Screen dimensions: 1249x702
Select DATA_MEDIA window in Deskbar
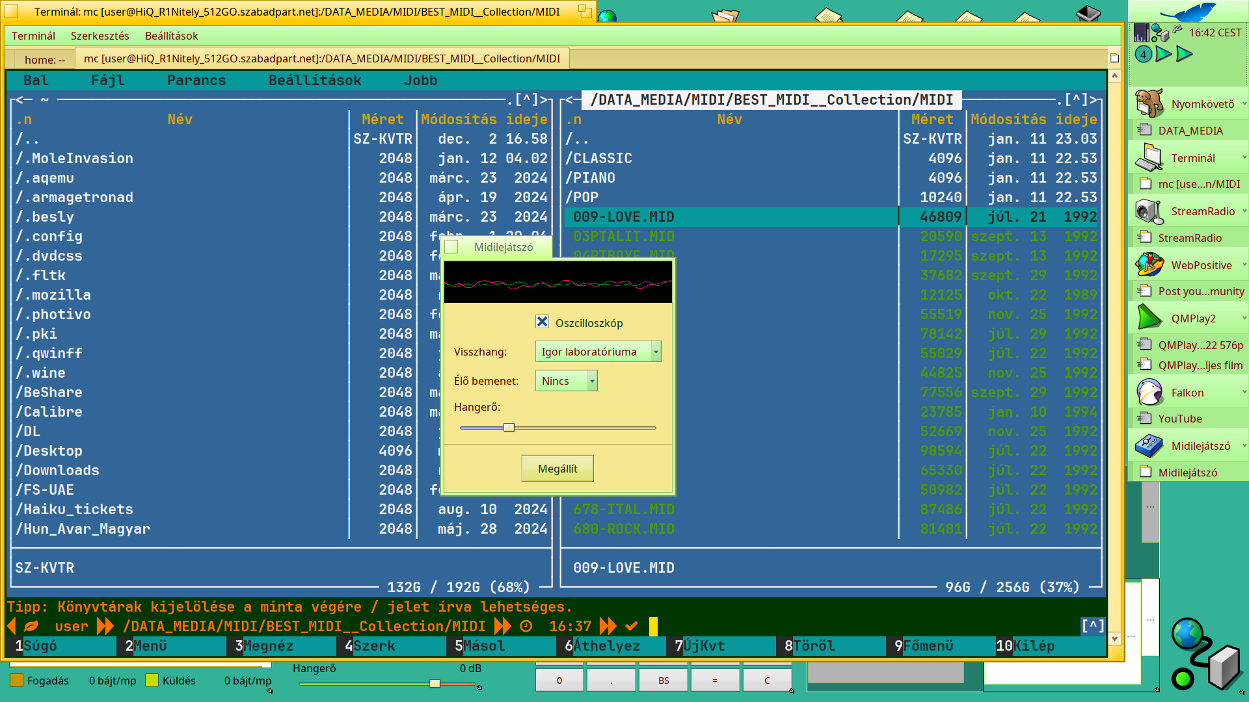[x=1190, y=131]
